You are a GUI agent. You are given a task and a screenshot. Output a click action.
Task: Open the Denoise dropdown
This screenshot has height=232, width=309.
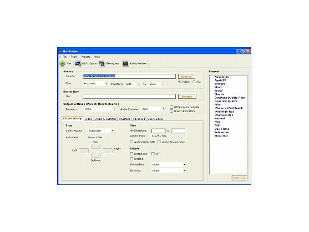coord(169,171)
